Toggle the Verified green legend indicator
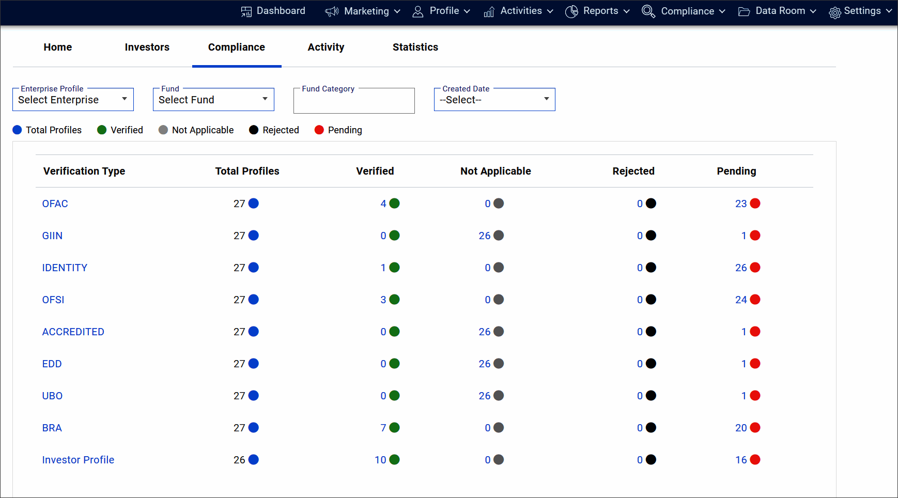The image size is (898, 498). coord(102,130)
